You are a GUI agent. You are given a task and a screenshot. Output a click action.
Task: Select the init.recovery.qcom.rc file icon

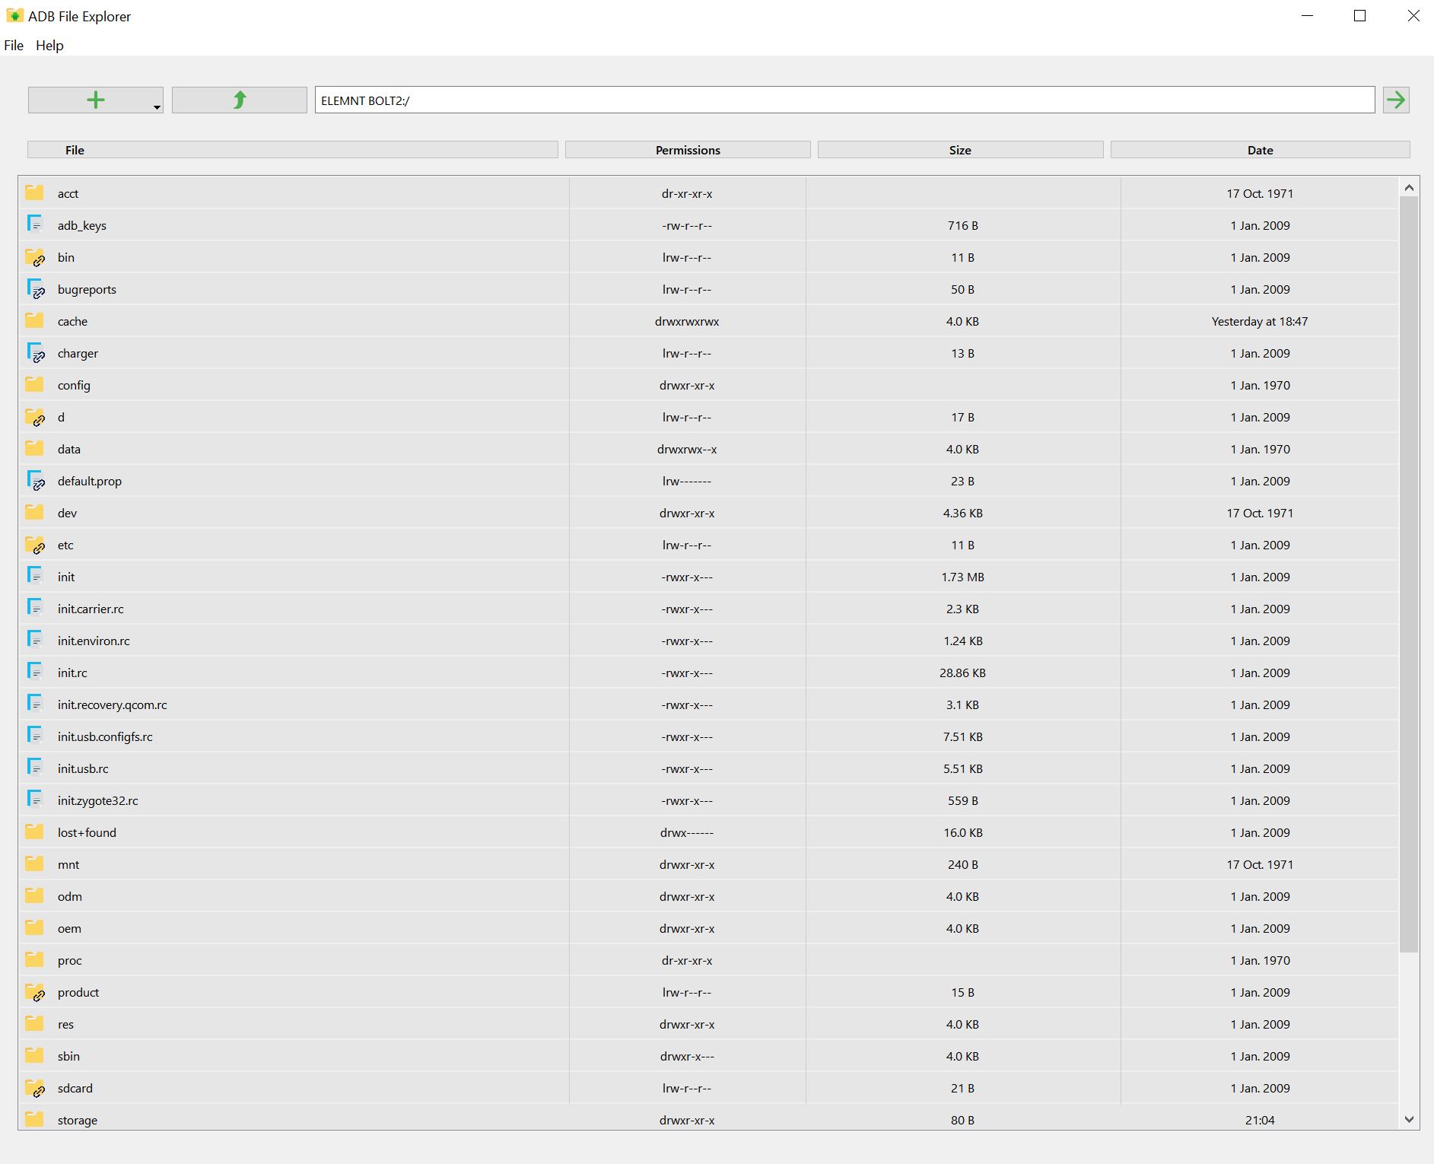pos(34,704)
